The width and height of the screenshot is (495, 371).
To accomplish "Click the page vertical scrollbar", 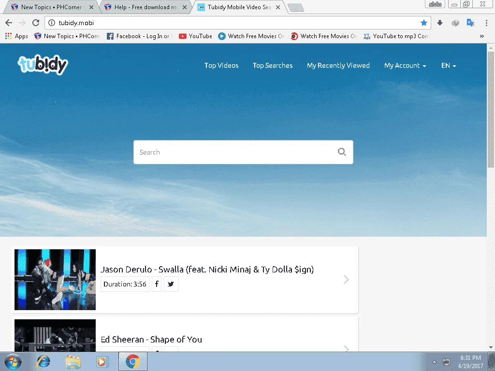I will pyautogui.click(x=491, y=111).
